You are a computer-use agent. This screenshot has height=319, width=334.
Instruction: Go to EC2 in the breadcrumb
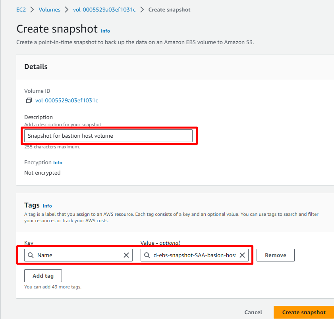point(21,10)
